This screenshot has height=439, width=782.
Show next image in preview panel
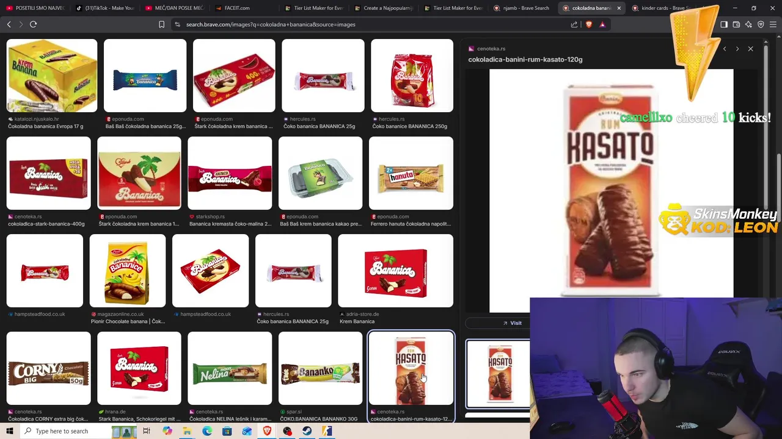click(737, 49)
